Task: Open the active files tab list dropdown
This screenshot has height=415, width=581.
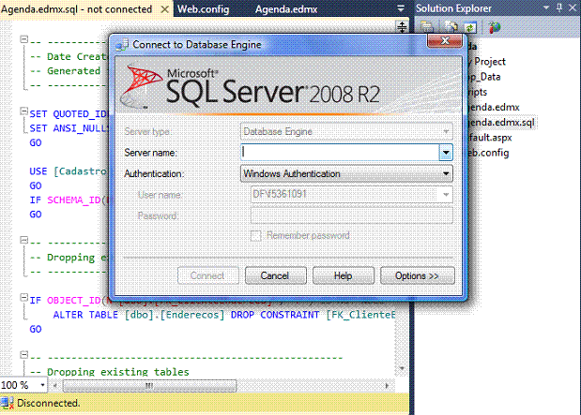Action: 401,8
